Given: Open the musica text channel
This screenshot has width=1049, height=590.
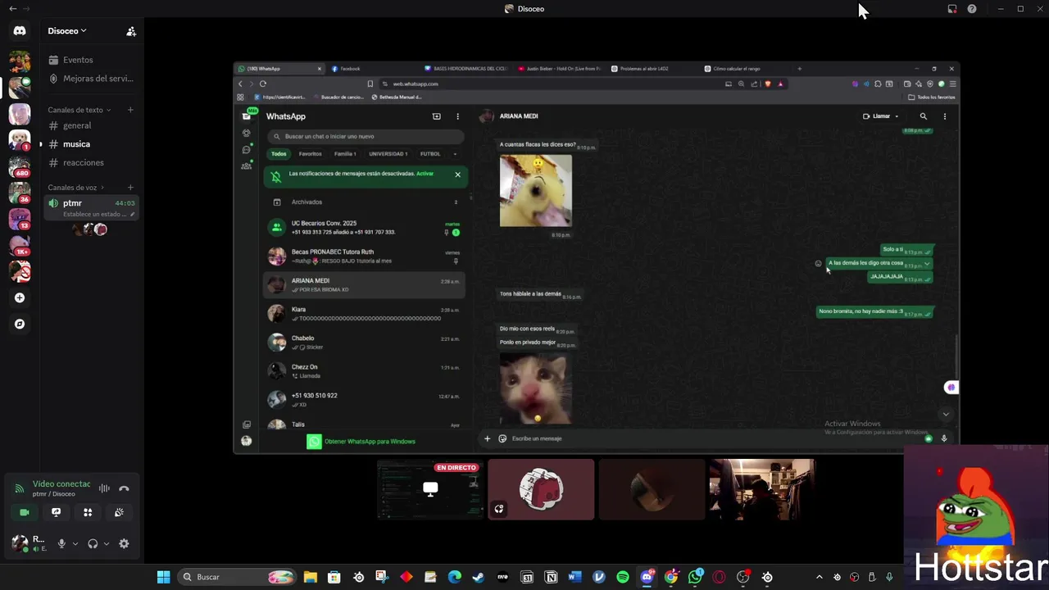Looking at the screenshot, I should (x=90, y=144).
